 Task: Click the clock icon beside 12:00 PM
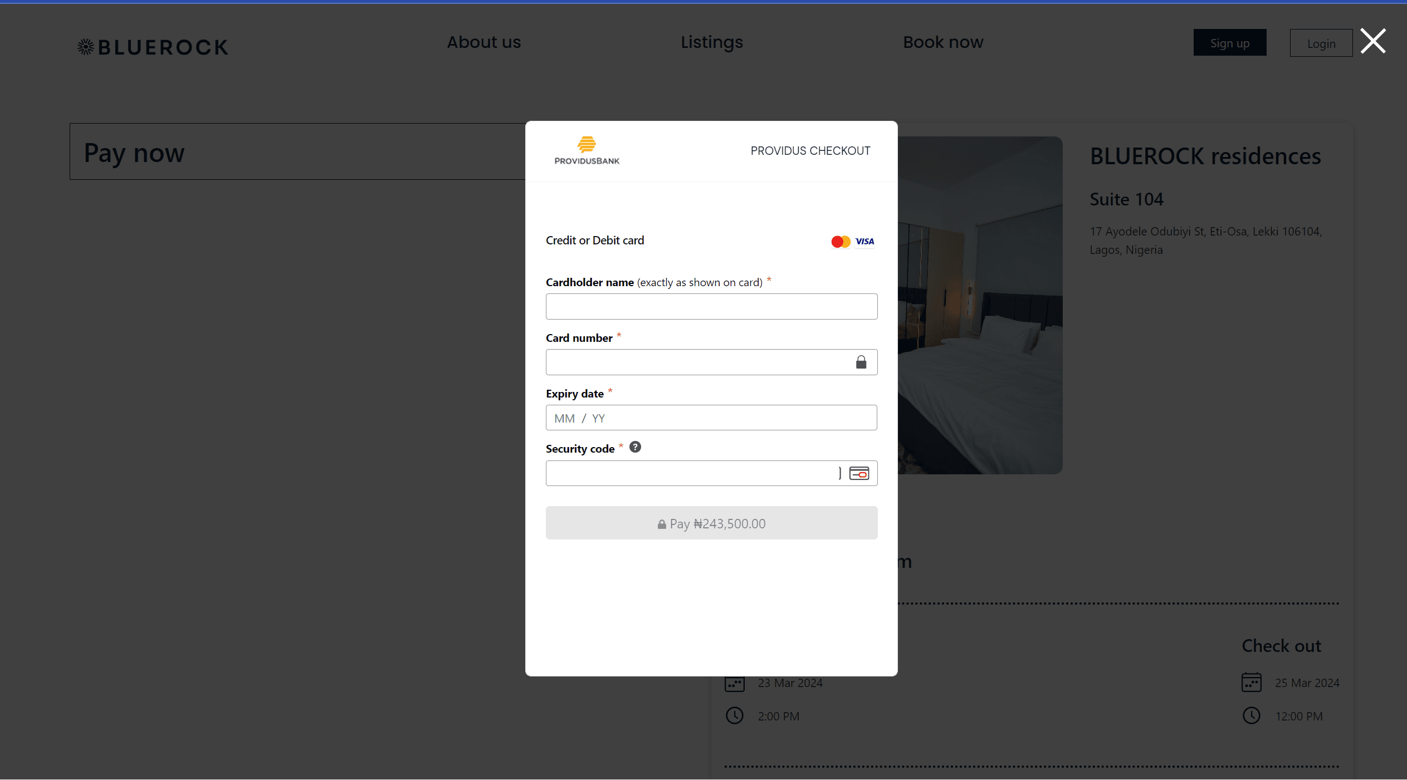click(1252, 716)
